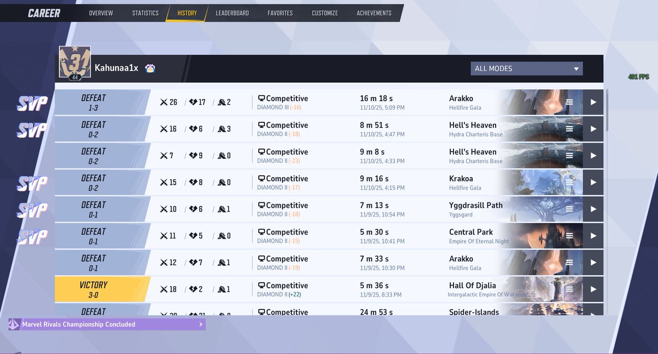This screenshot has height=354, width=658.
Task: Play replay of the Krakoa match
Action: [593, 182]
